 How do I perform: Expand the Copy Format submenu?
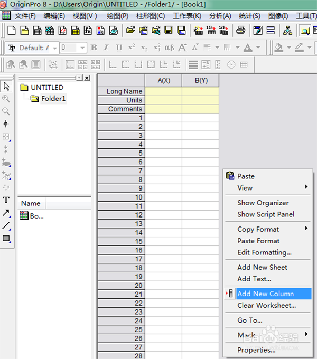268,229
